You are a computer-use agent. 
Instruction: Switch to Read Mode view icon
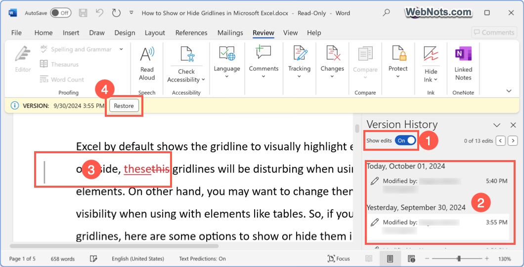click(x=369, y=259)
